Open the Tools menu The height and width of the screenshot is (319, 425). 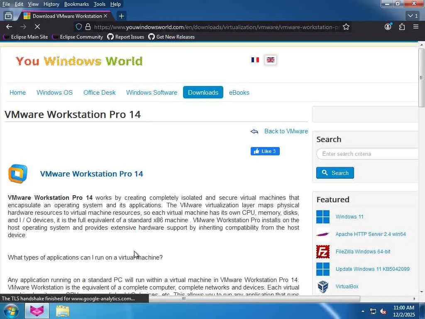pos(100,4)
